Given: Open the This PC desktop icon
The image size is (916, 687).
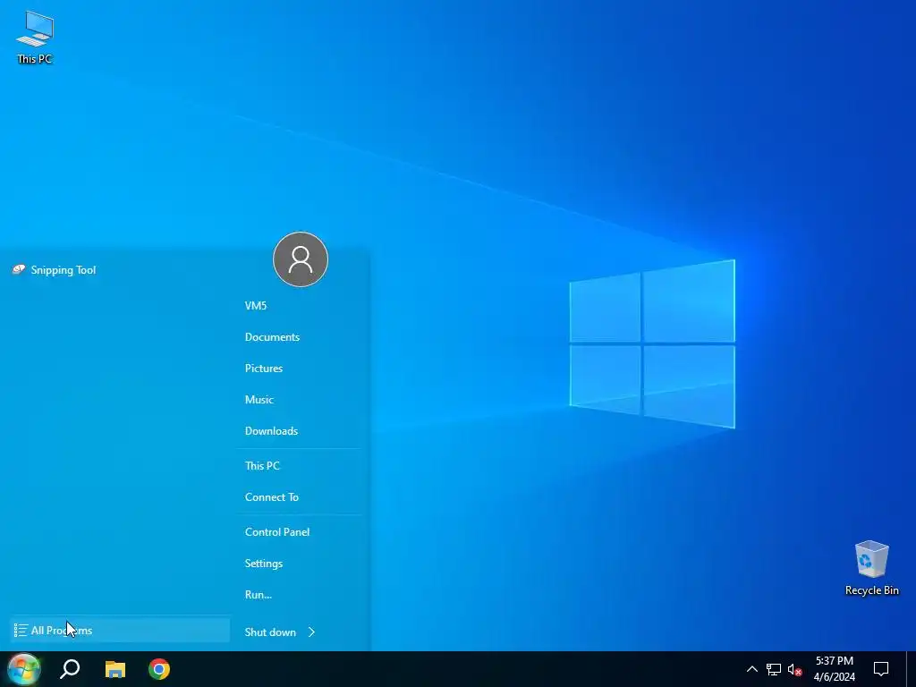Looking at the screenshot, I should [x=35, y=37].
